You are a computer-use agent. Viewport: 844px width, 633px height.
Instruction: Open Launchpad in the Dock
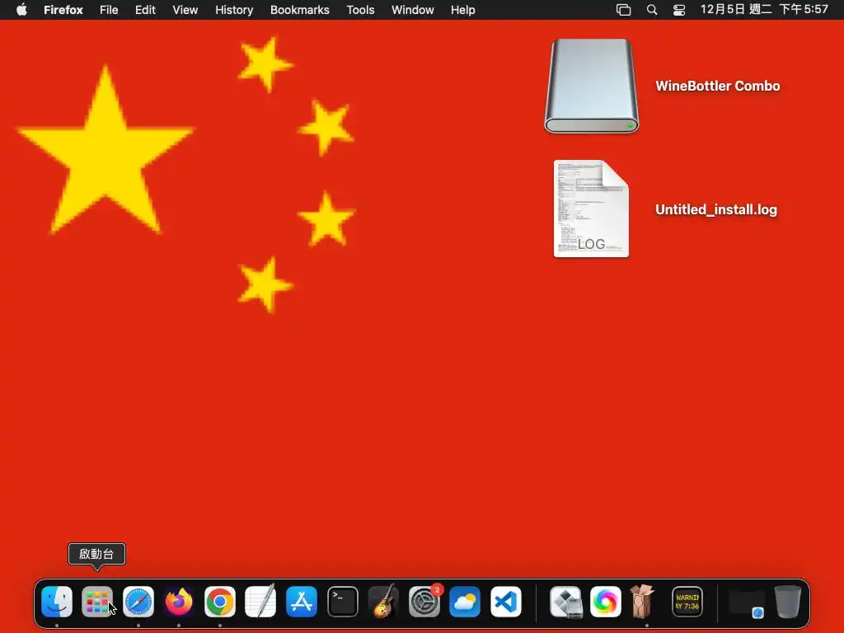point(97,601)
